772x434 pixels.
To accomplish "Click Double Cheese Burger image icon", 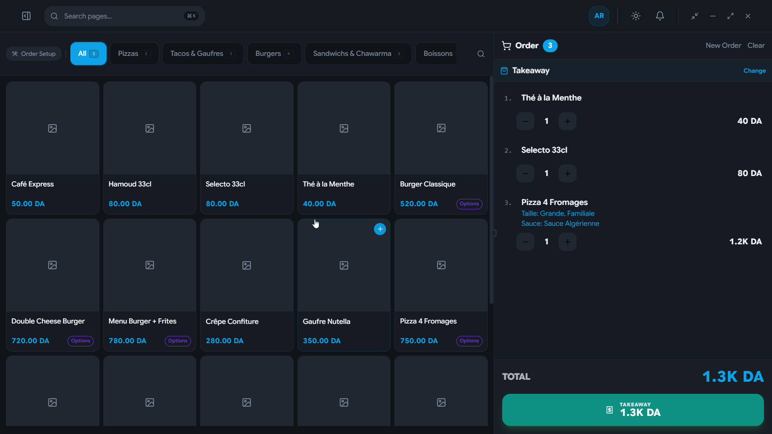I will (x=53, y=265).
